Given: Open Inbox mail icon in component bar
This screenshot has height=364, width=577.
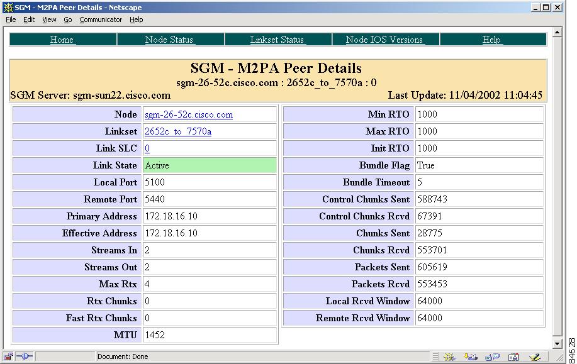Looking at the screenshot, I should pos(470,356).
